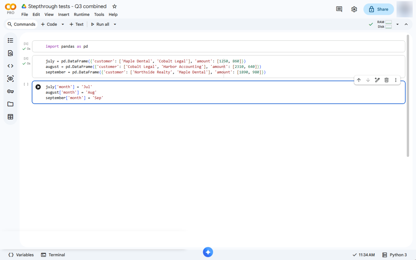Image resolution: width=416 pixels, height=260 pixels.
Task: Open the Gemini assistant button
Action: tap(208, 252)
